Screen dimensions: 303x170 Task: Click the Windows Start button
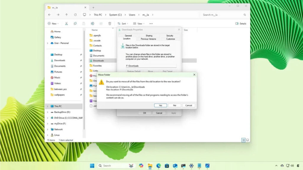(92, 166)
